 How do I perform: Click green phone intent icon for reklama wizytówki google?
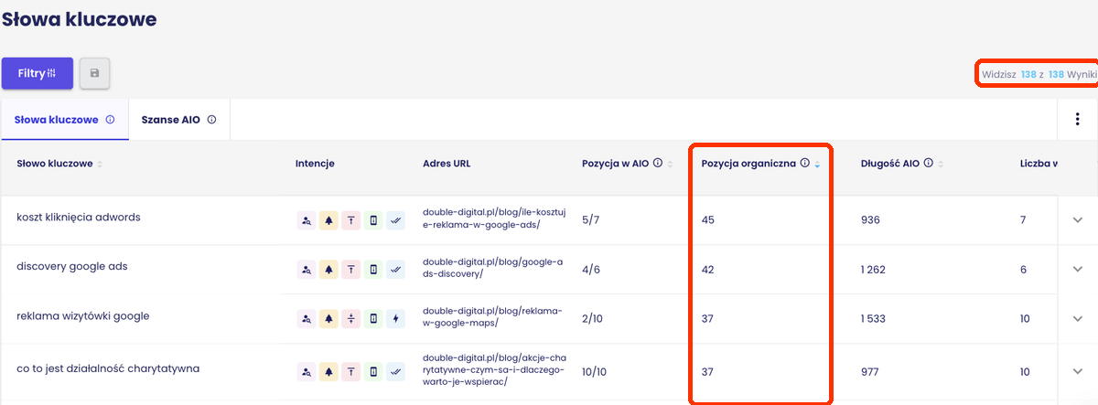point(373,319)
